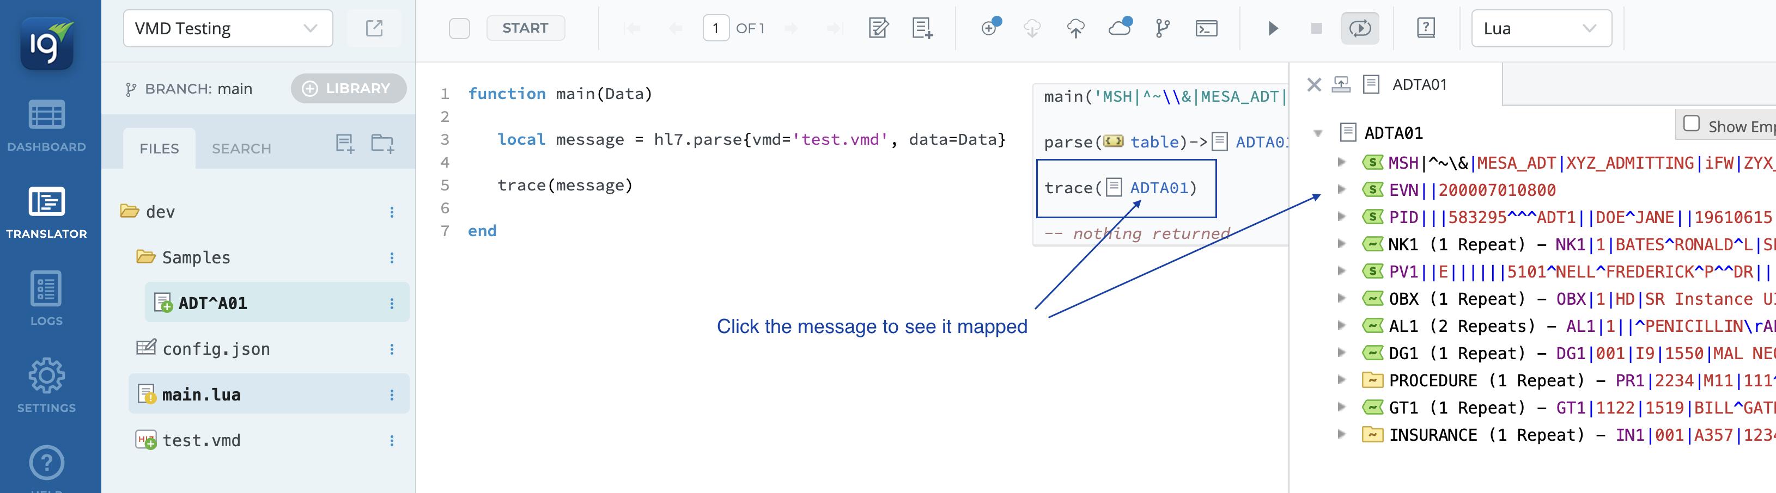
Task: Select the FILES tab
Action: click(159, 149)
